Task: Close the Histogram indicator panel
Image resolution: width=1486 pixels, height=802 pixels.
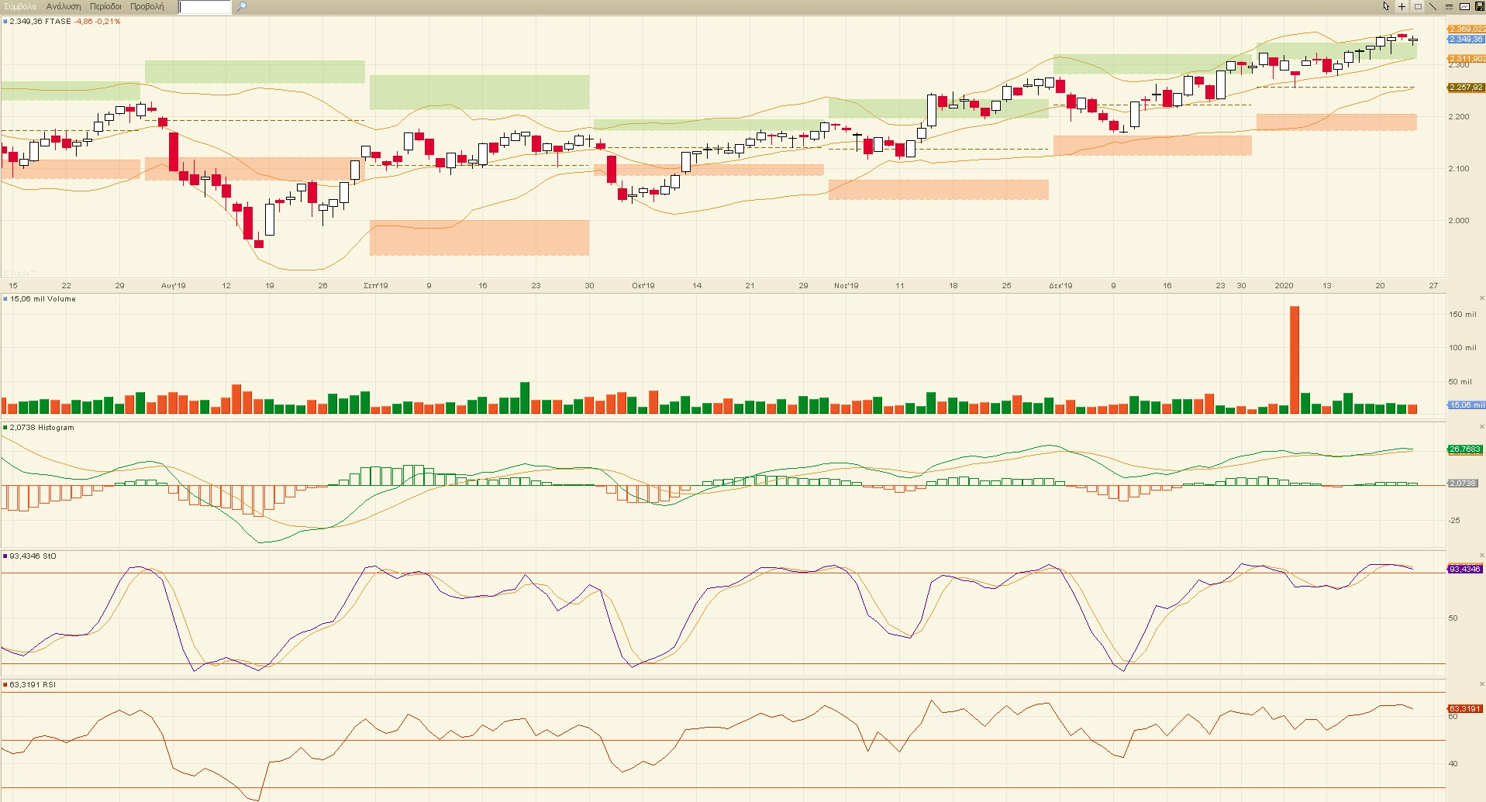Action: [x=1481, y=427]
